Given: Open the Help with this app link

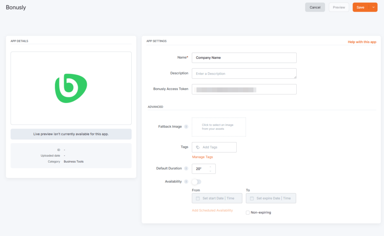Looking at the screenshot, I should click(x=361, y=42).
